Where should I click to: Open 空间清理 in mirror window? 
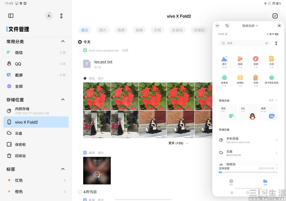coord(248,168)
